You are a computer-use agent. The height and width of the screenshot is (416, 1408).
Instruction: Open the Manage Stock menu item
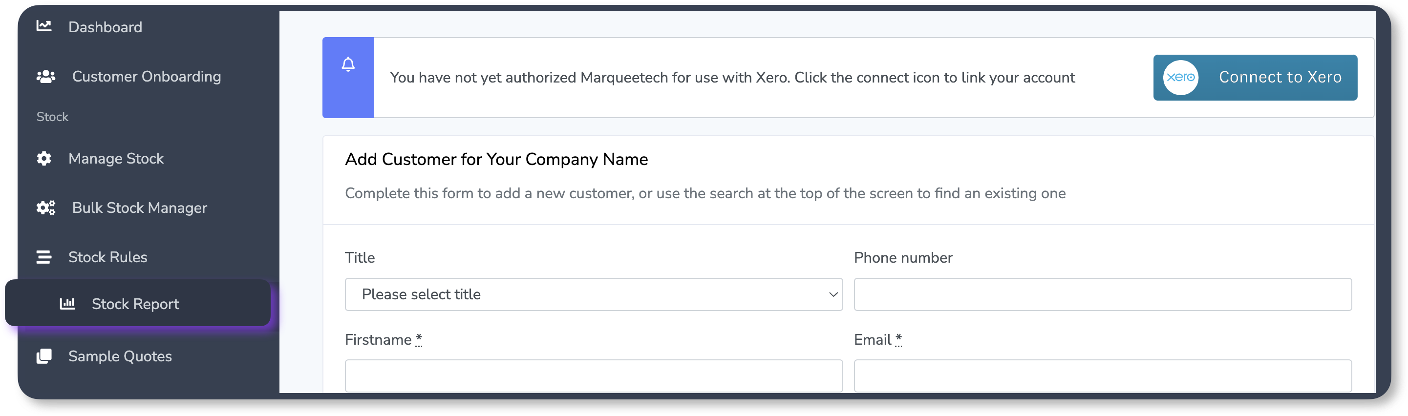pyautogui.click(x=116, y=158)
